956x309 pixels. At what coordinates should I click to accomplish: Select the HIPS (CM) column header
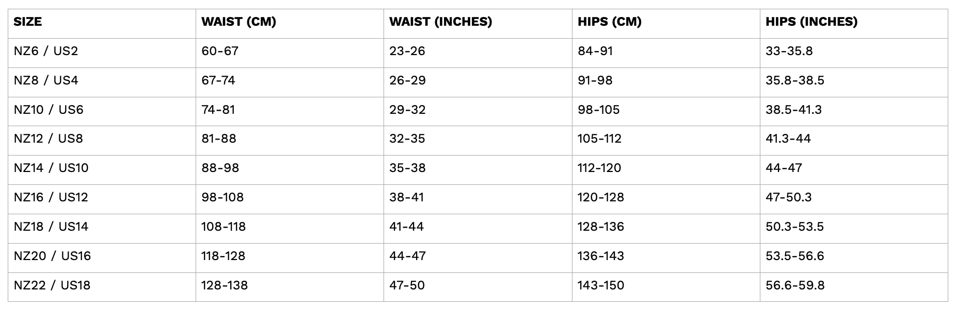click(609, 22)
